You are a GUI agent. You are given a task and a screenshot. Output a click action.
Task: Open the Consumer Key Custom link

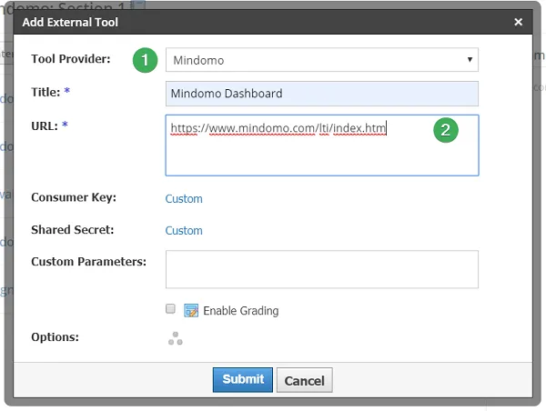click(184, 199)
